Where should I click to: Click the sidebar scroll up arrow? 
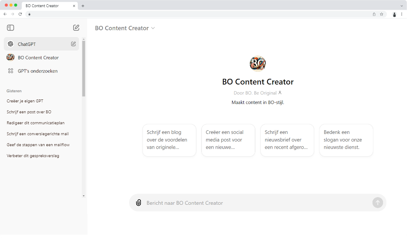click(84, 39)
